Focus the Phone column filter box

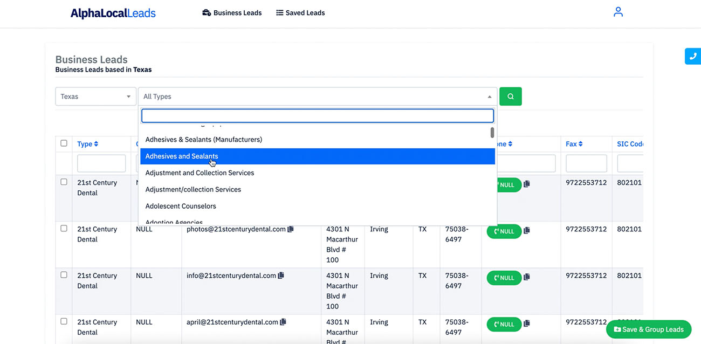[x=526, y=163]
